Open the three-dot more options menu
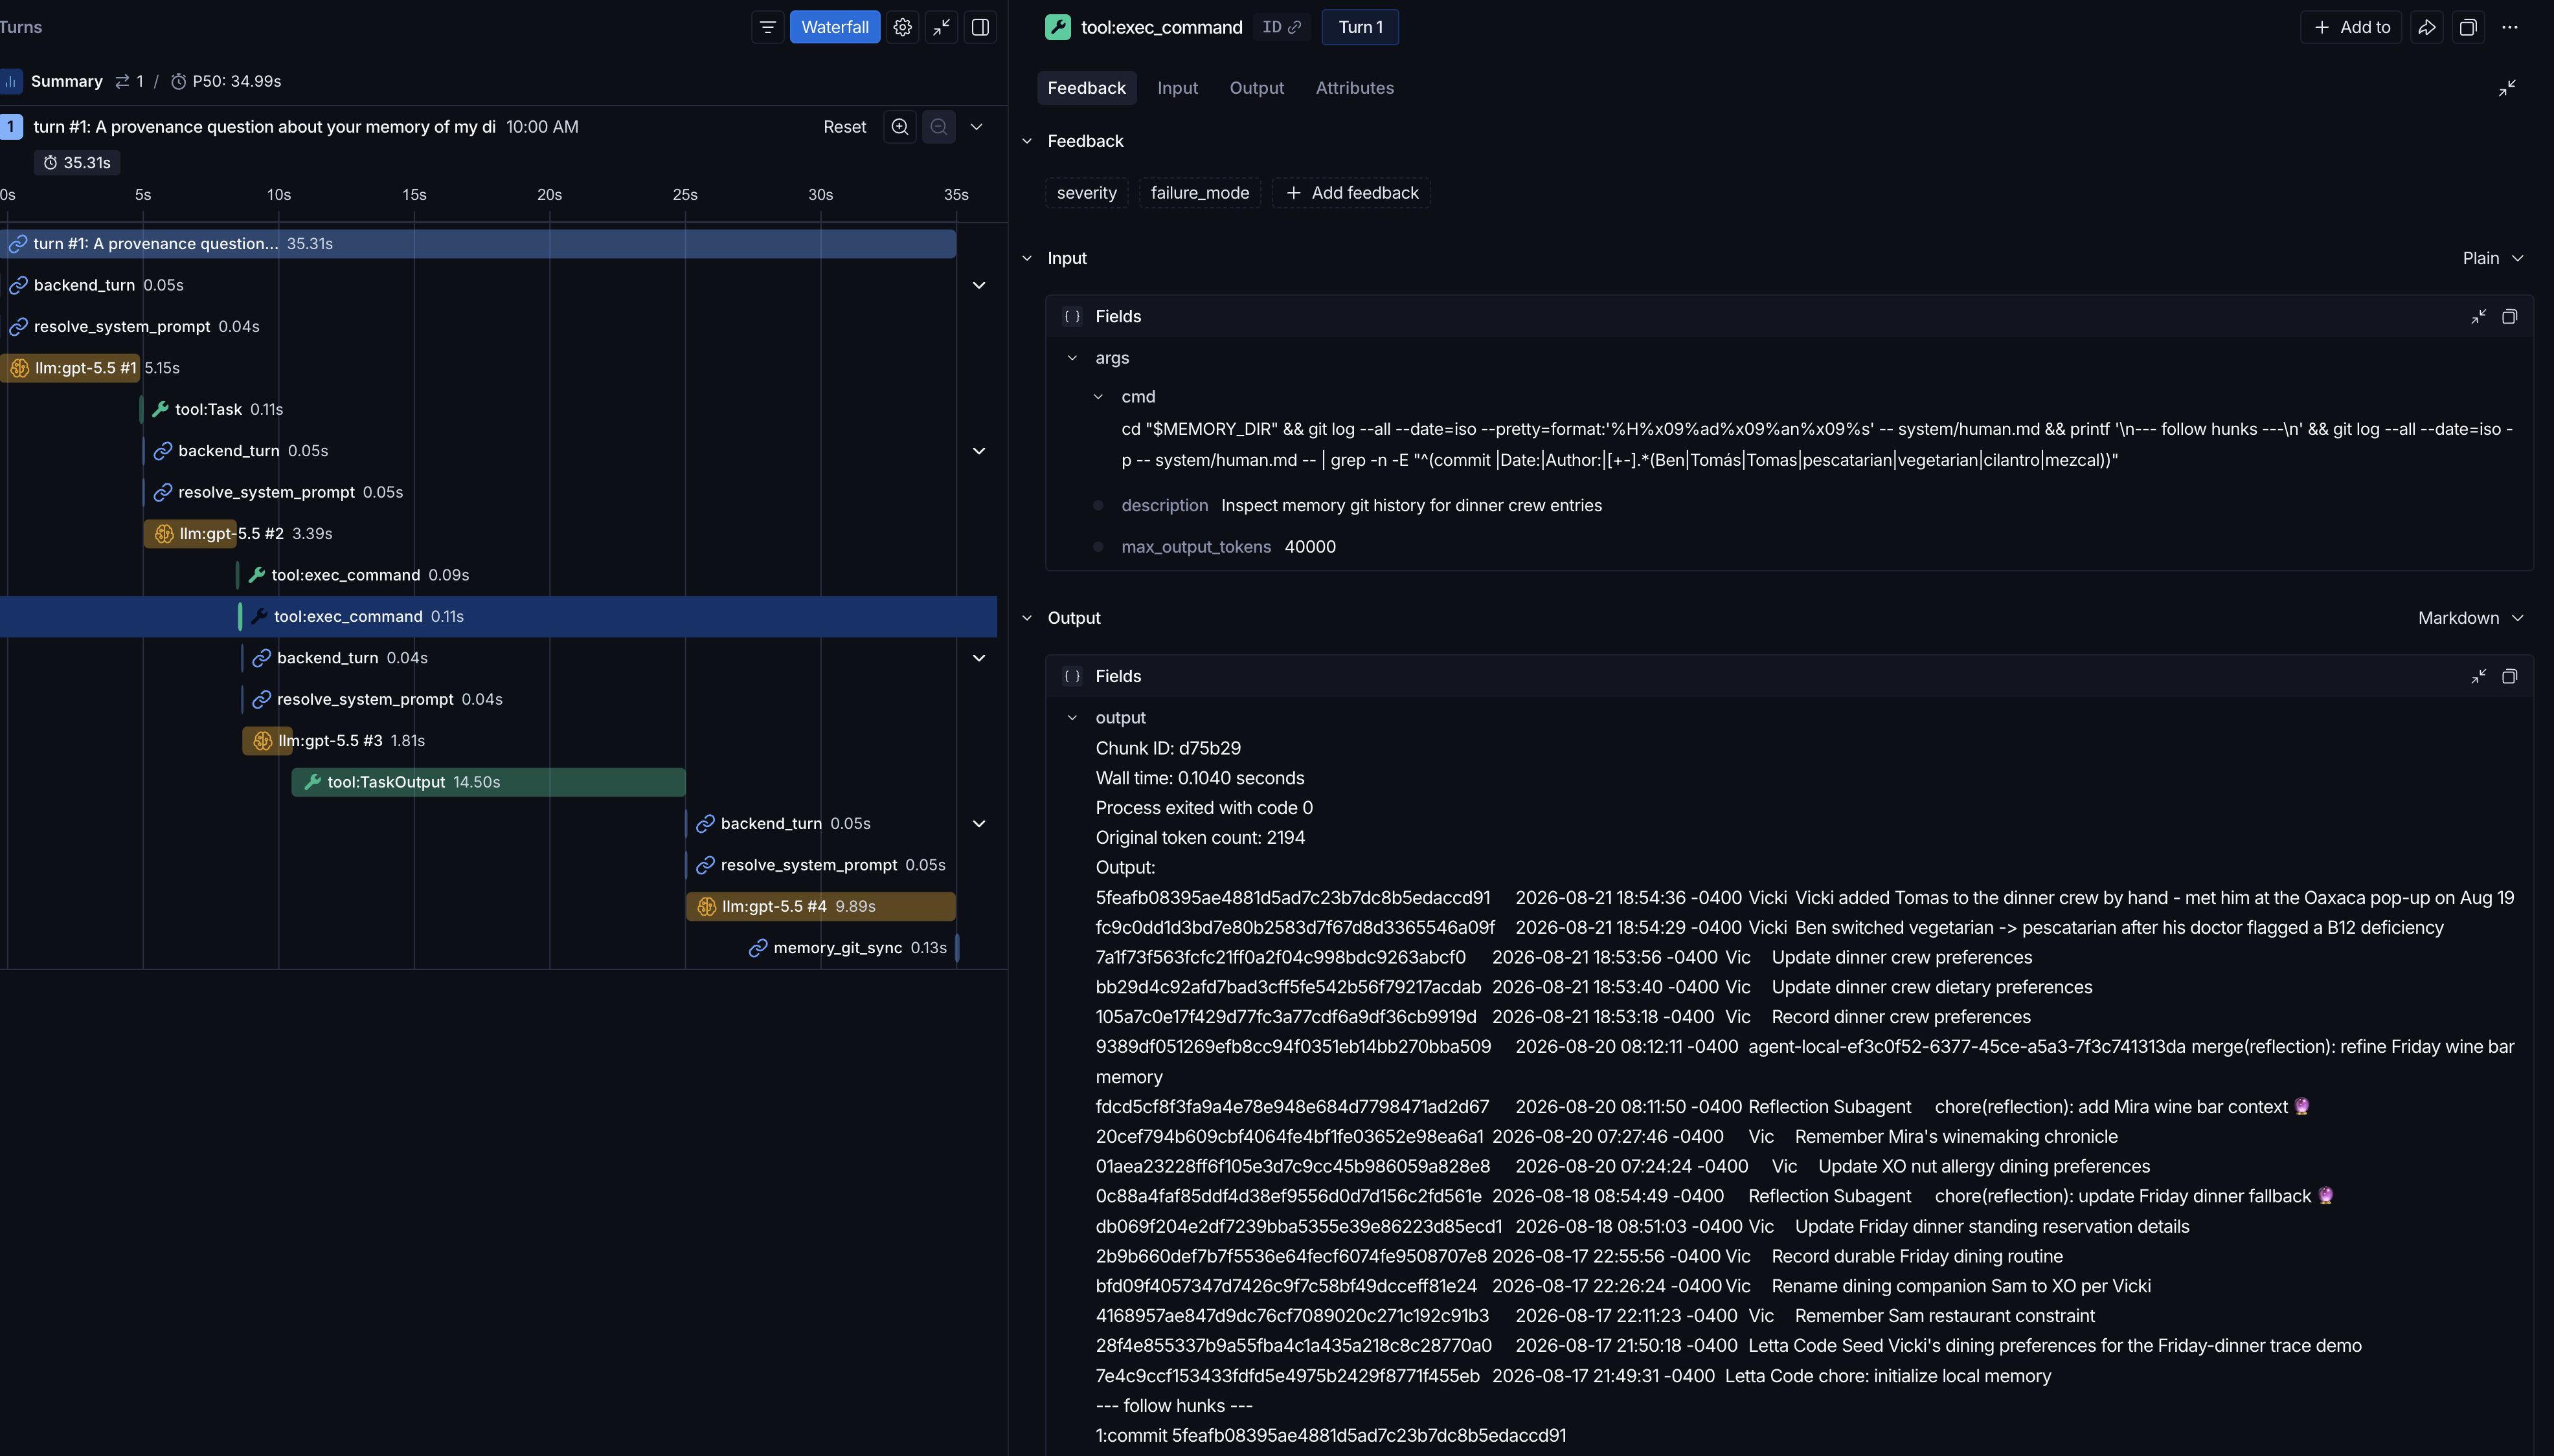2554x1456 pixels. coord(2509,27)
